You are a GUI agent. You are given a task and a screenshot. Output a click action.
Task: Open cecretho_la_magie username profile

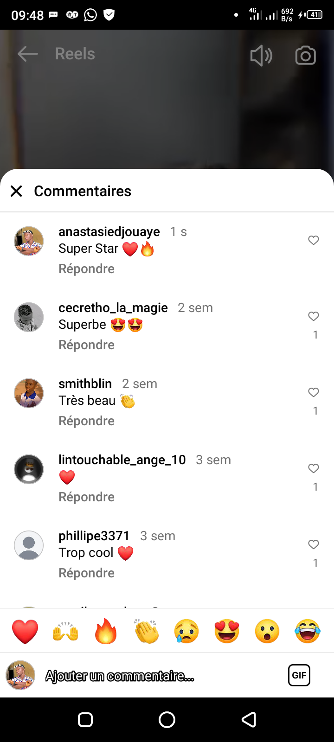[113, 308]
